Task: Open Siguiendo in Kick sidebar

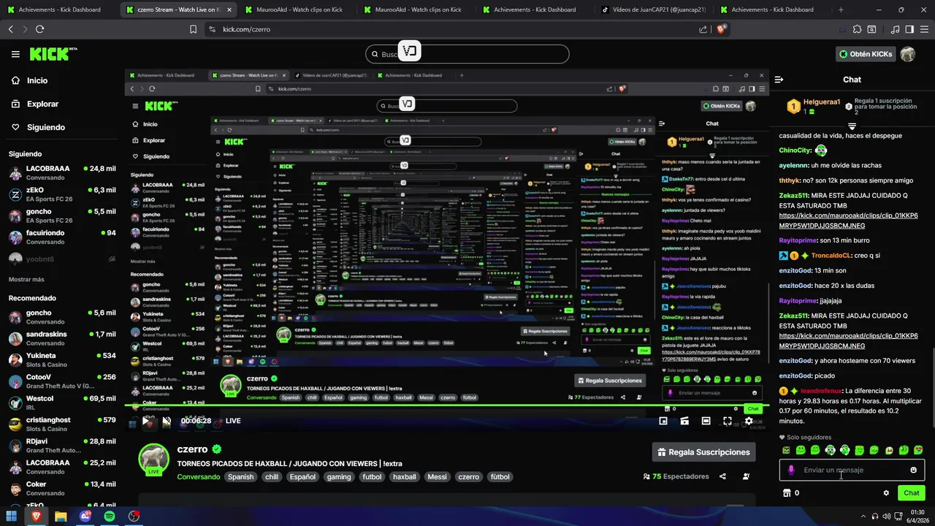Action: 37,127
